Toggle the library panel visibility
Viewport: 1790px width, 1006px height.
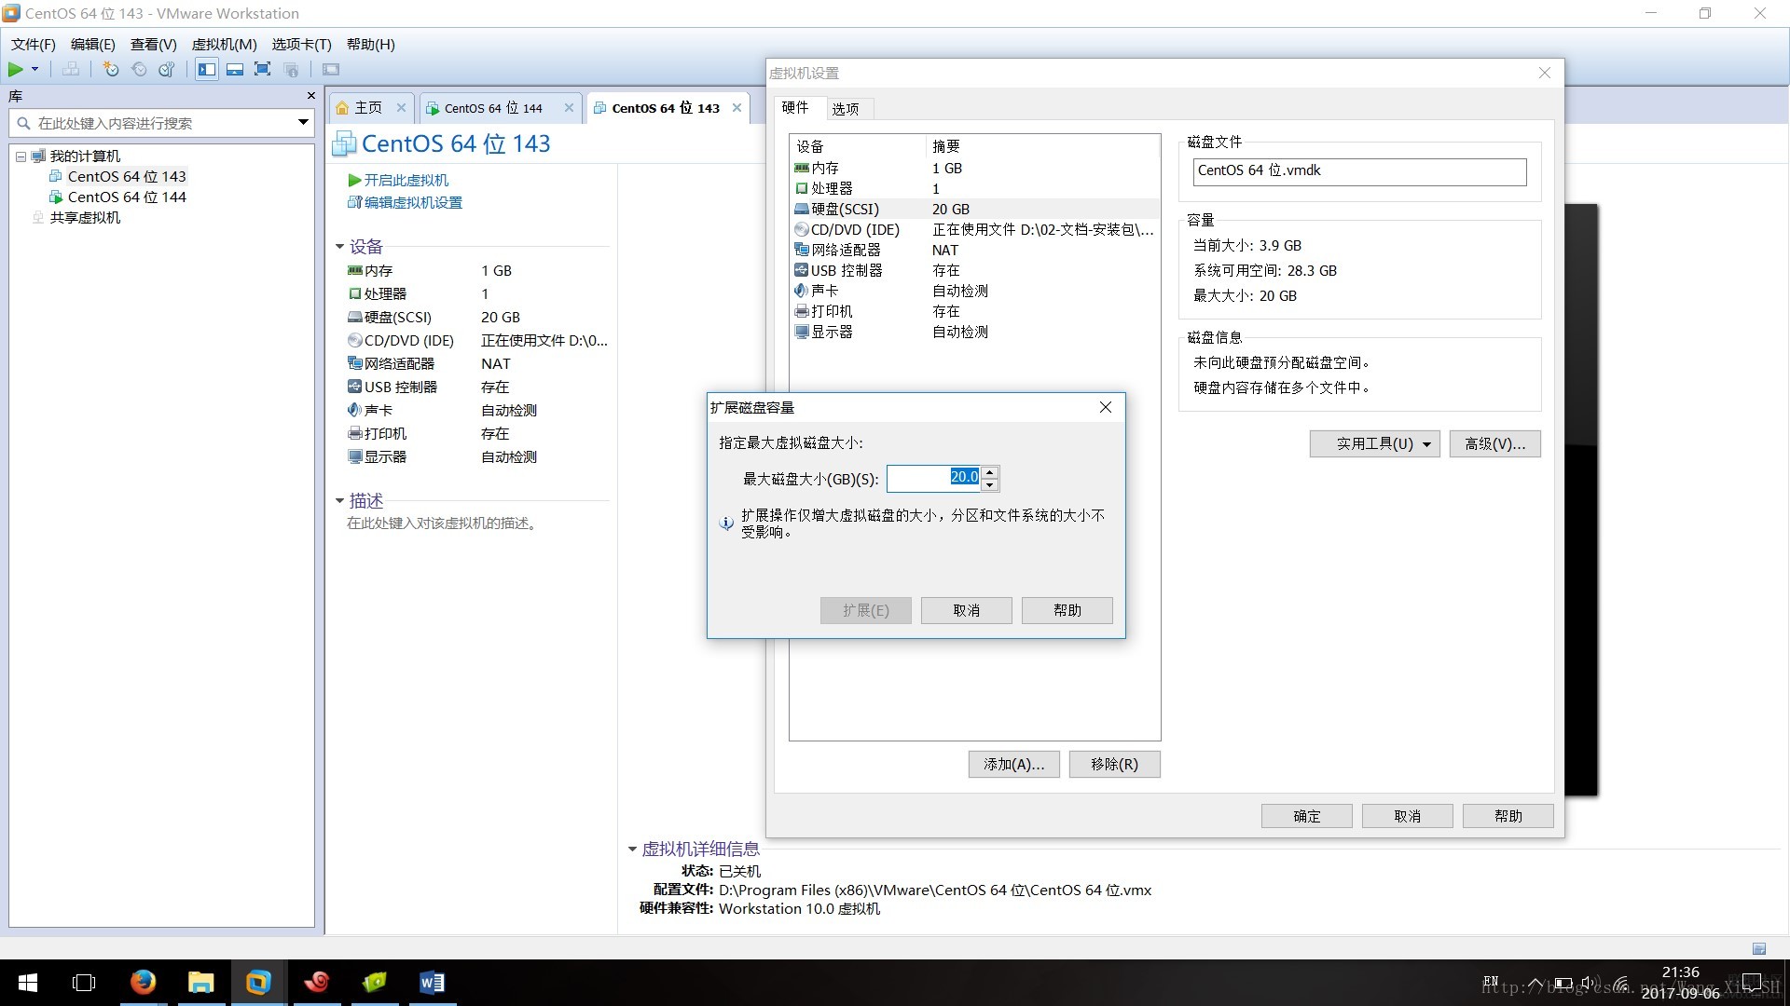[x=207, y=69]
